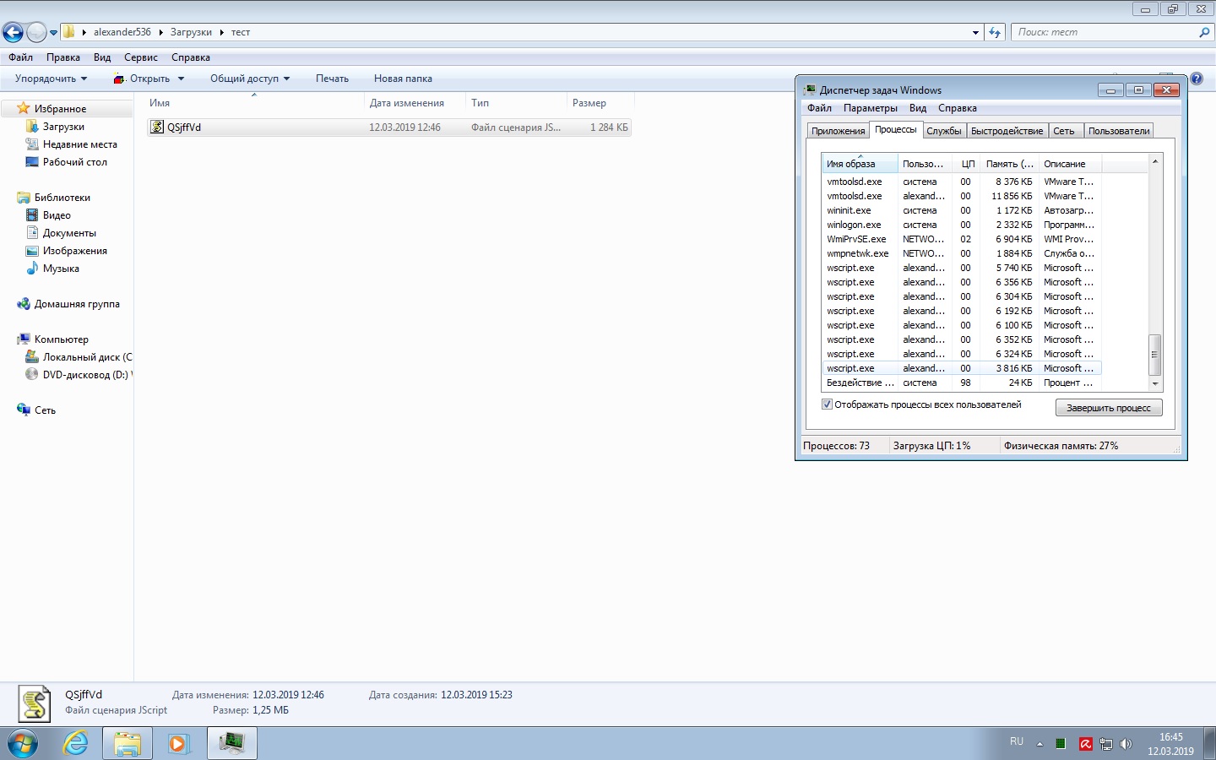The width and height of the screenshot is (1216, 760).
Task: Select the QSjffVd script file icon
Action: click(x=157, y=128)
